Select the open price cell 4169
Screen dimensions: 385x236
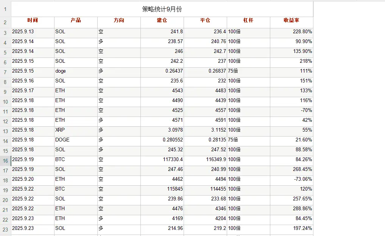pyautogui.click(x=162, y=220)
